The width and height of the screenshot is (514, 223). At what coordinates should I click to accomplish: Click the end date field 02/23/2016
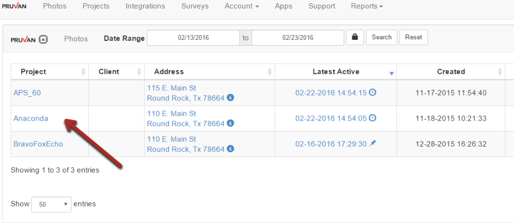tap(297, 38)
